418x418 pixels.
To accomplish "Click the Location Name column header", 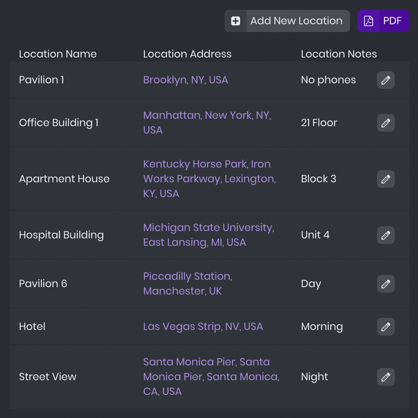I will tap(58, 54).
